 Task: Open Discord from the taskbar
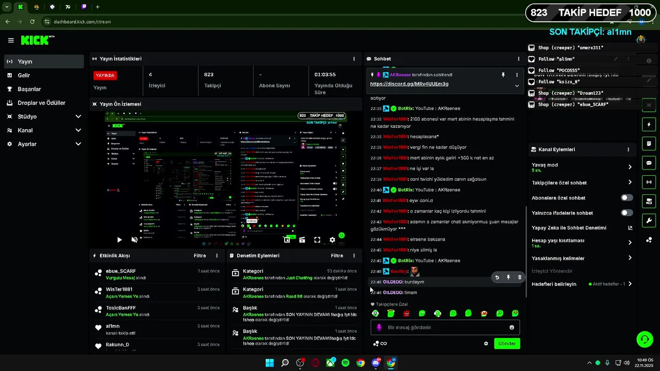tap(376, 363)
